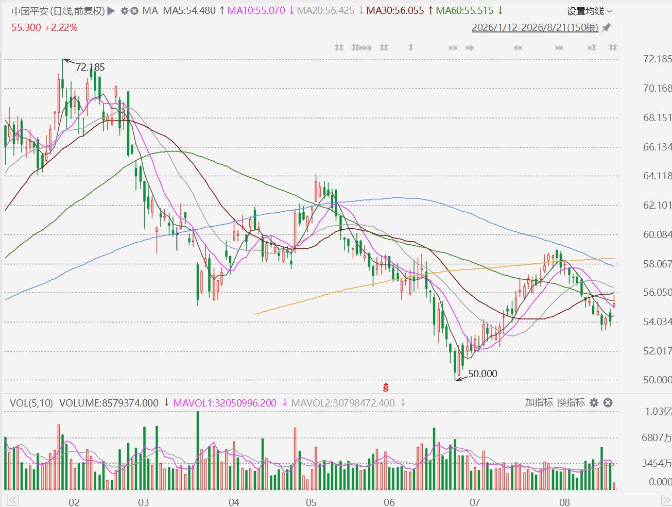
Task: Select the MA20:56.425 readout
Action: pyautogui.click(x=326, y=11)
